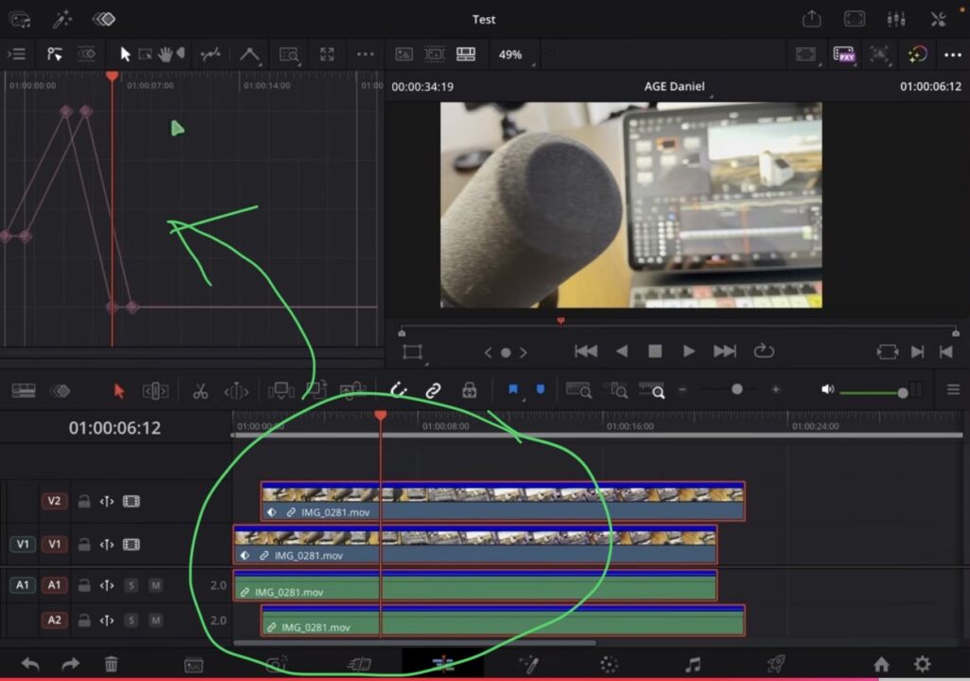Solo the A1 audio track
This screenshot has height=681, width=970.
(x=131, y=585)
